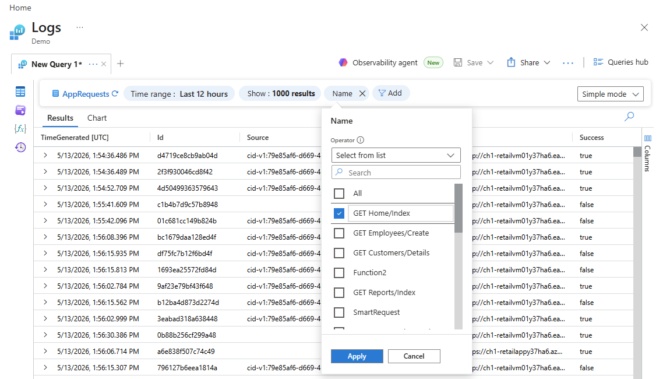Screen dimensions: 663x379
Task: Close the Logs blade
Action: [x=644, y=27]
